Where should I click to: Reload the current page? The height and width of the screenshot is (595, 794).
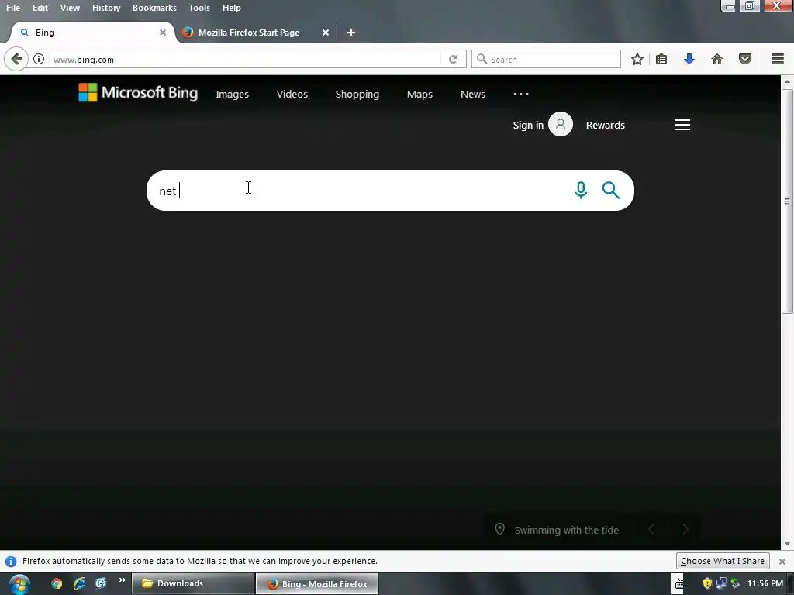(x=453, y=59)
